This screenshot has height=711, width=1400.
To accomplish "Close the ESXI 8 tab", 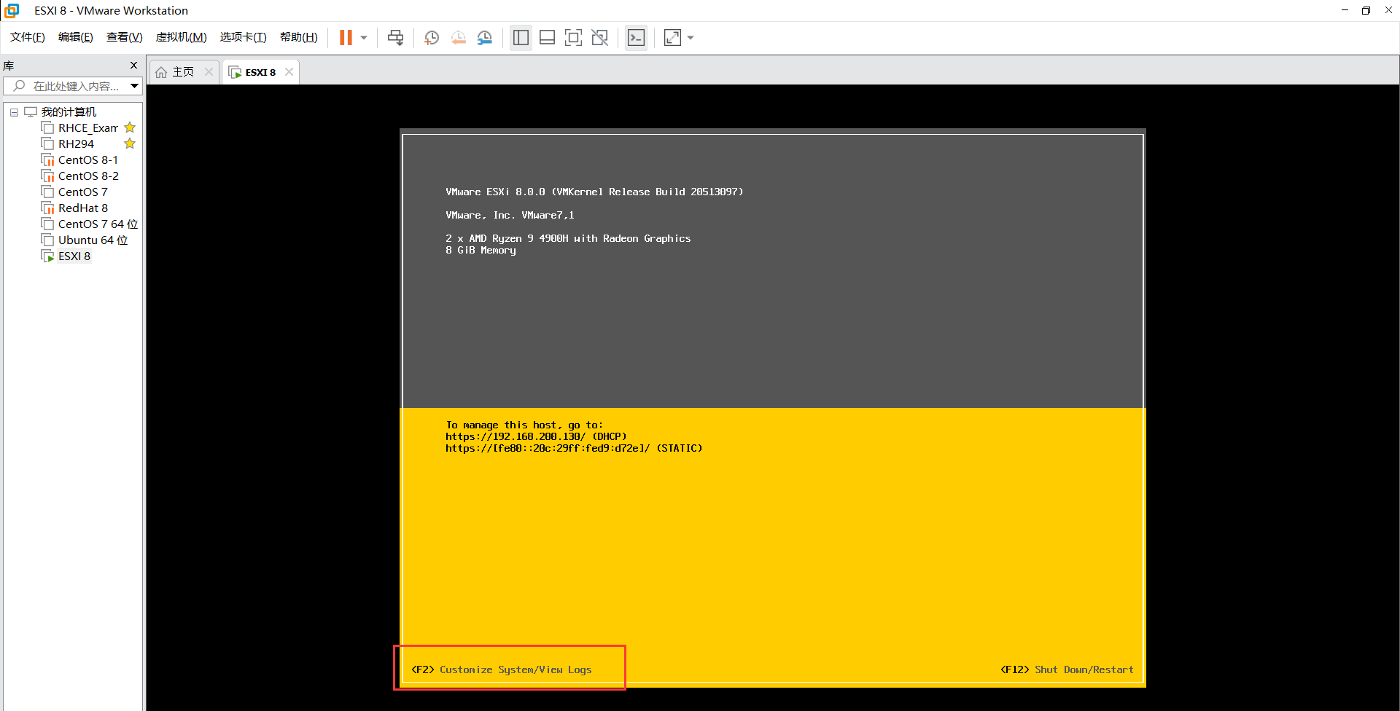I will tap(289, 71).
